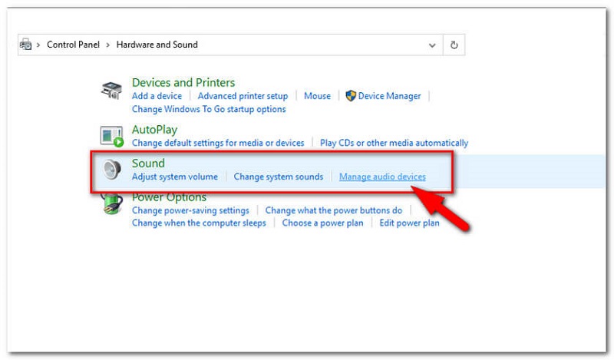
Task: Expand chevron after Control Panel breadcrumb
Action: coord(107,45)
